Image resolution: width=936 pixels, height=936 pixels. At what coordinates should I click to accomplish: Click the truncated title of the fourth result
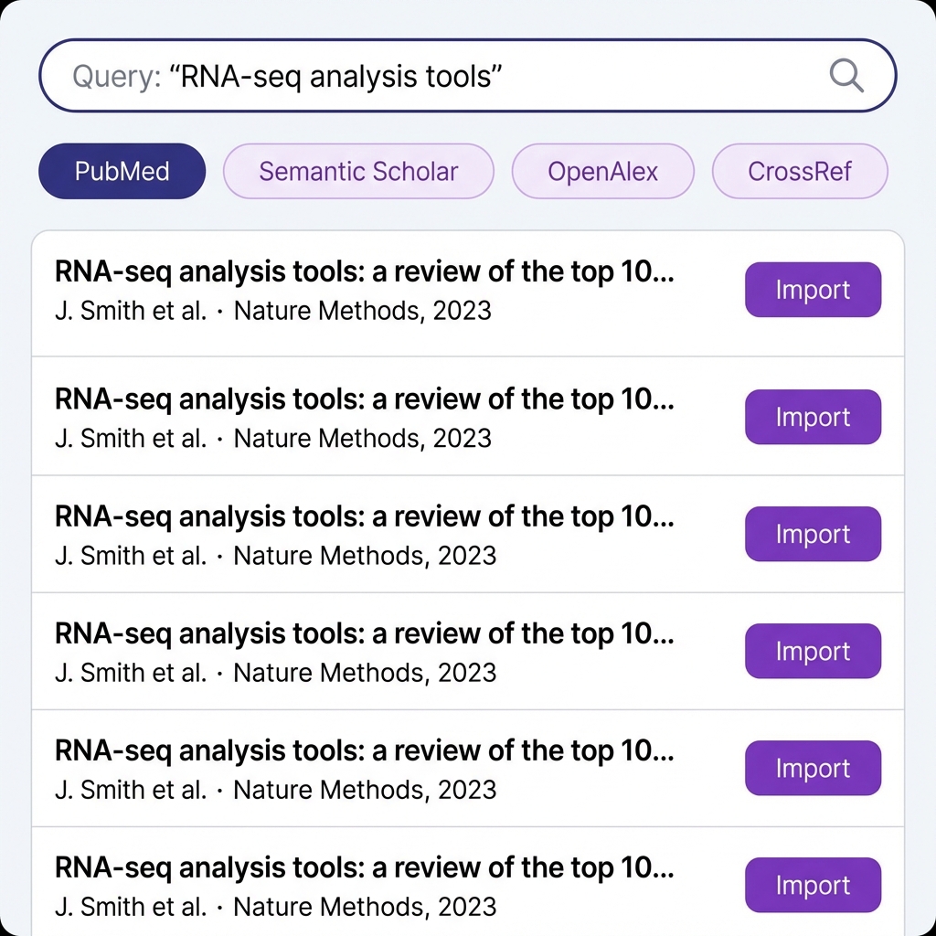(x=364, y=633)
